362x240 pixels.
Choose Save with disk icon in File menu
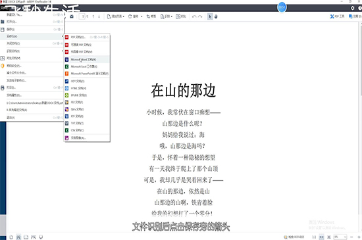coord(32,30)
